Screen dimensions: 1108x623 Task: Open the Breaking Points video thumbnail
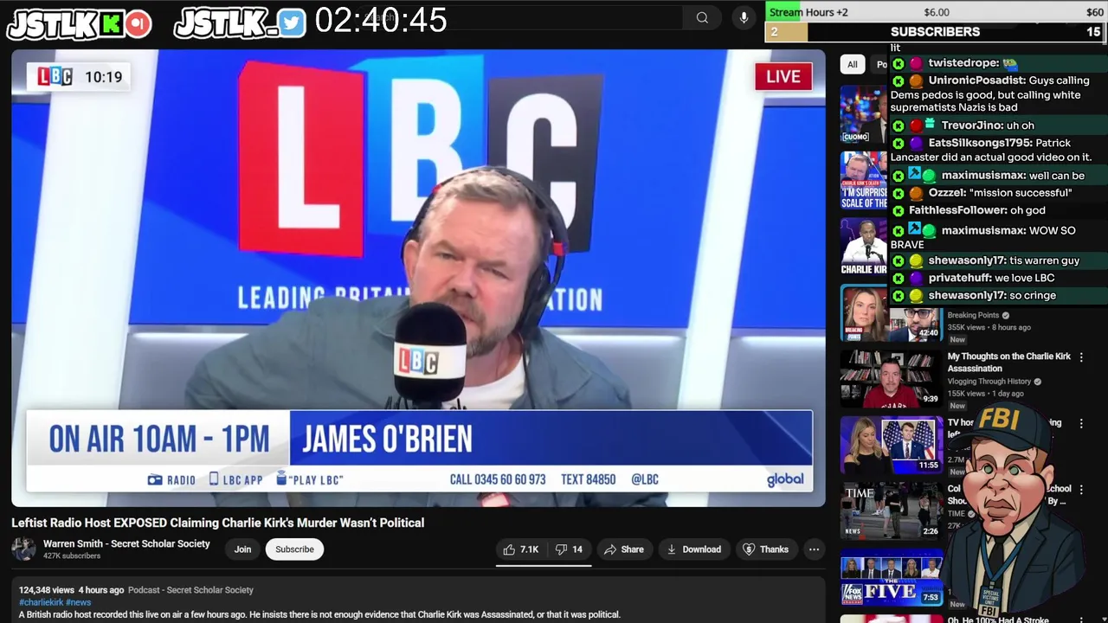891,315
